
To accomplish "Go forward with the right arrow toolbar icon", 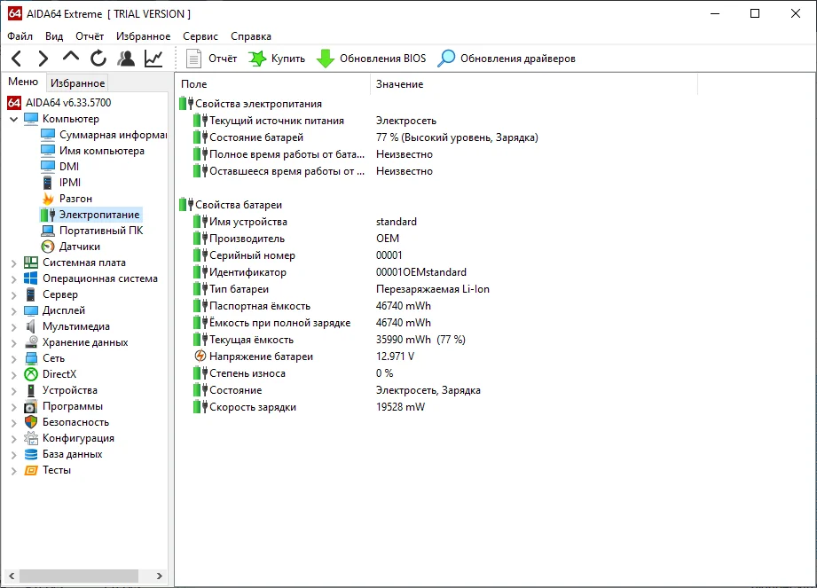I will [x=43, y=59].
